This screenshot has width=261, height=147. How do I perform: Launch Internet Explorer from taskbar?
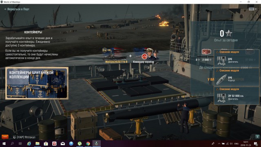pos(29,143)
